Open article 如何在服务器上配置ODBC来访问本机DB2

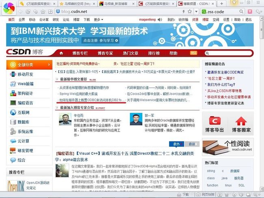(92, 100)
